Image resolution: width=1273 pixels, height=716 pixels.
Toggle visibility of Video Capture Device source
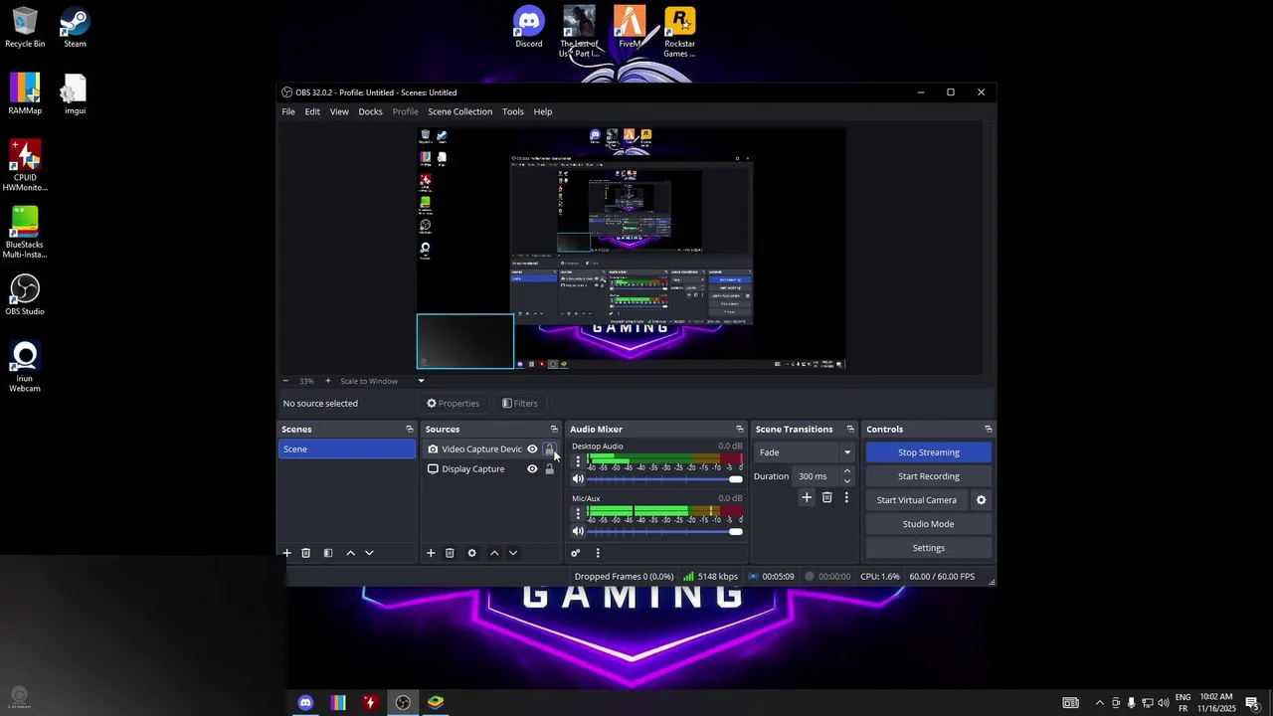click(532, 449)
